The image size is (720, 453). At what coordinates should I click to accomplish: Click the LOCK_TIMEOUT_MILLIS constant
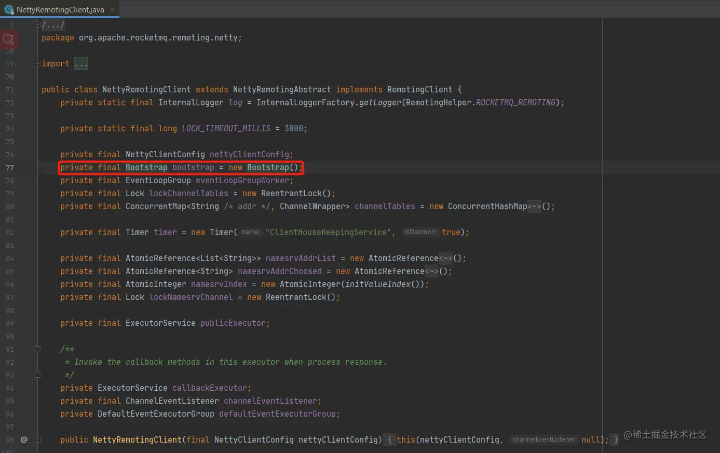pos(226,129)
